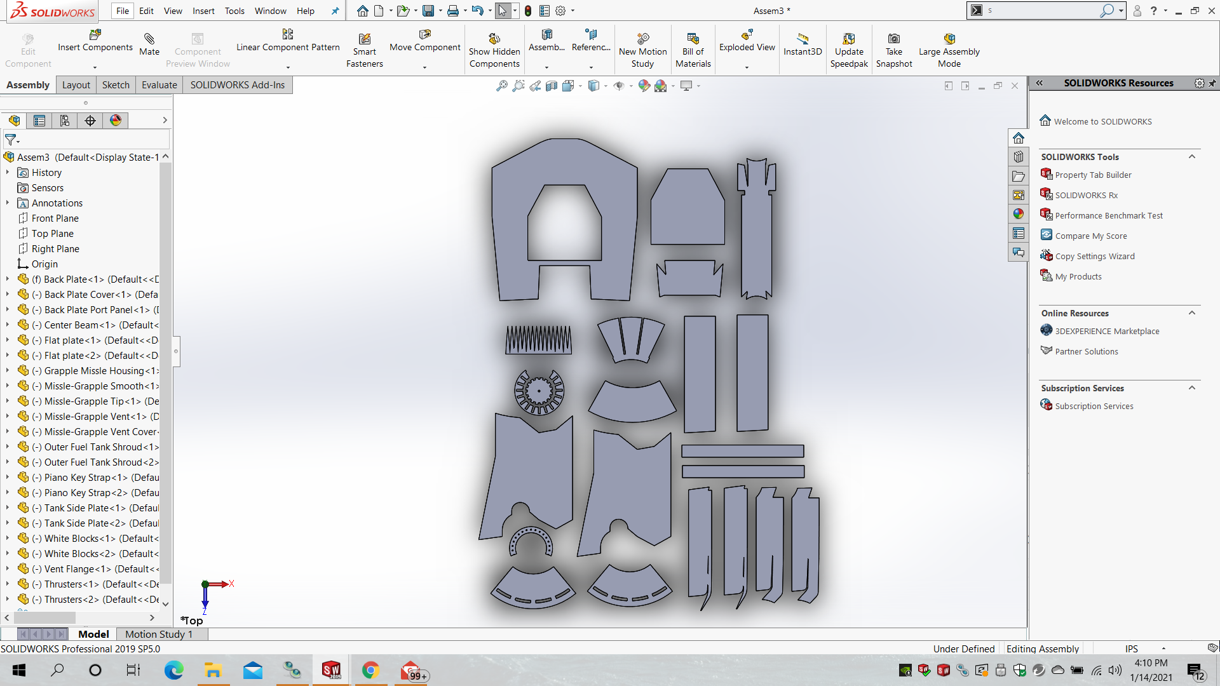The height and width of the screenshot is (686, 1220).
Task: Collapse Online Resources section
Action: click(1192, 313)
